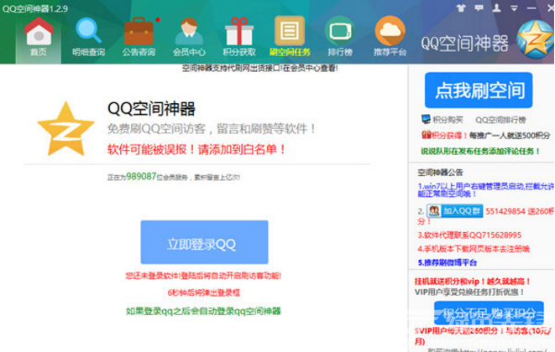Click VIP用户享受兑换任务打折优惠 text
The width and height of the screenshot is (555, 352).
pyautogui.click(x=469, y=292)
